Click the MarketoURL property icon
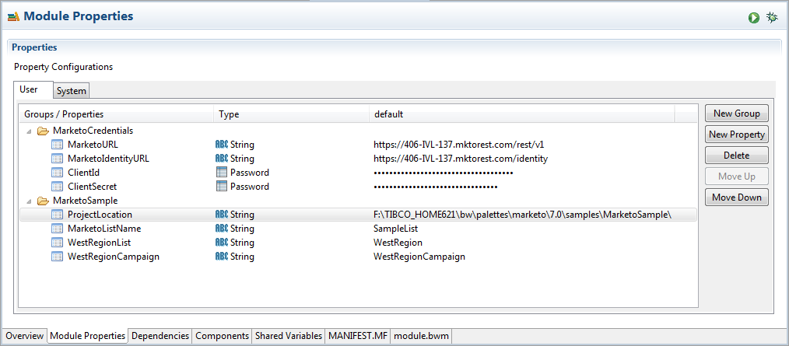The width and height of the screenshot is (789, 346). [x=58, y=145]
